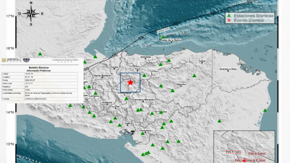This screenshot has height=163, width=290.
Task: Click the red star in the inset map
Action: coord(244,160)
